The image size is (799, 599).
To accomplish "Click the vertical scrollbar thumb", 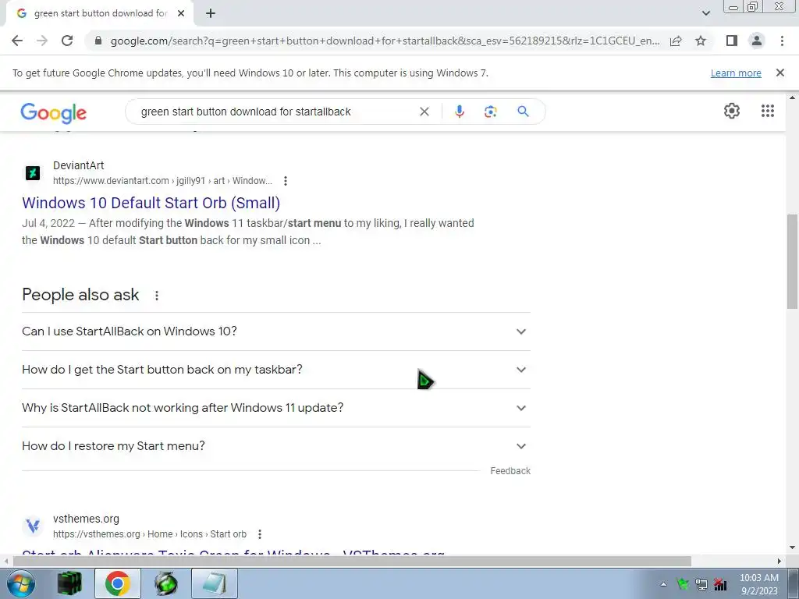I will coord(792,261).
